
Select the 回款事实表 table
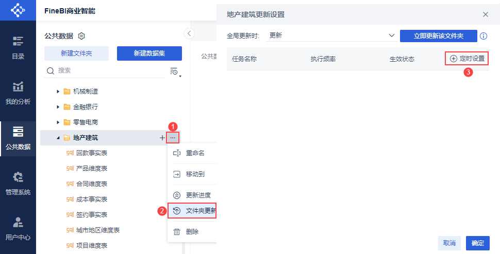(91, 153)
